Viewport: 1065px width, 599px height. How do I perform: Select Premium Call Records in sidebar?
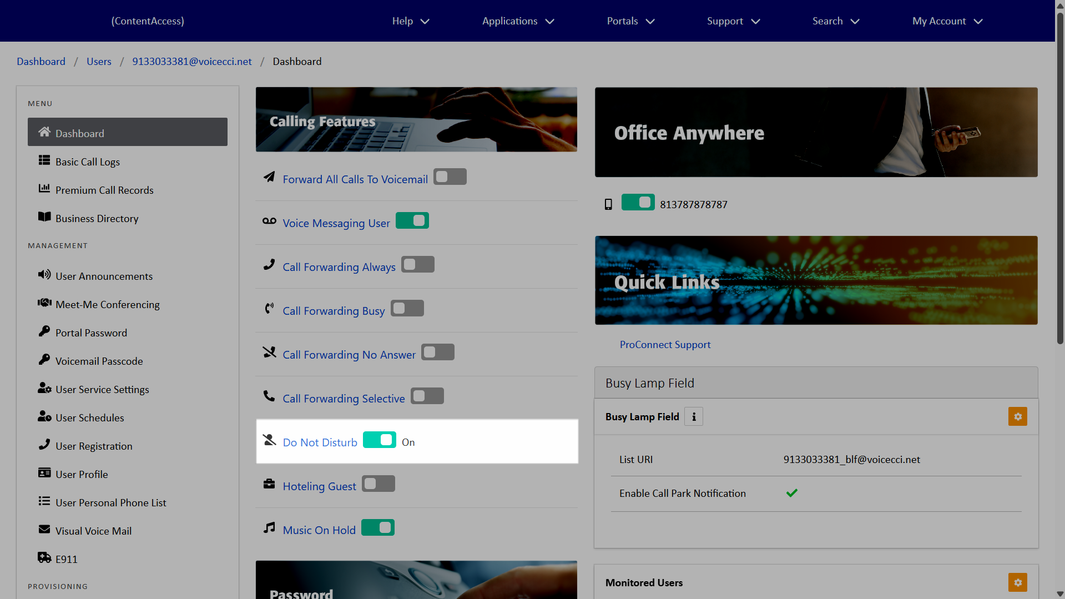tap(104, 190)
